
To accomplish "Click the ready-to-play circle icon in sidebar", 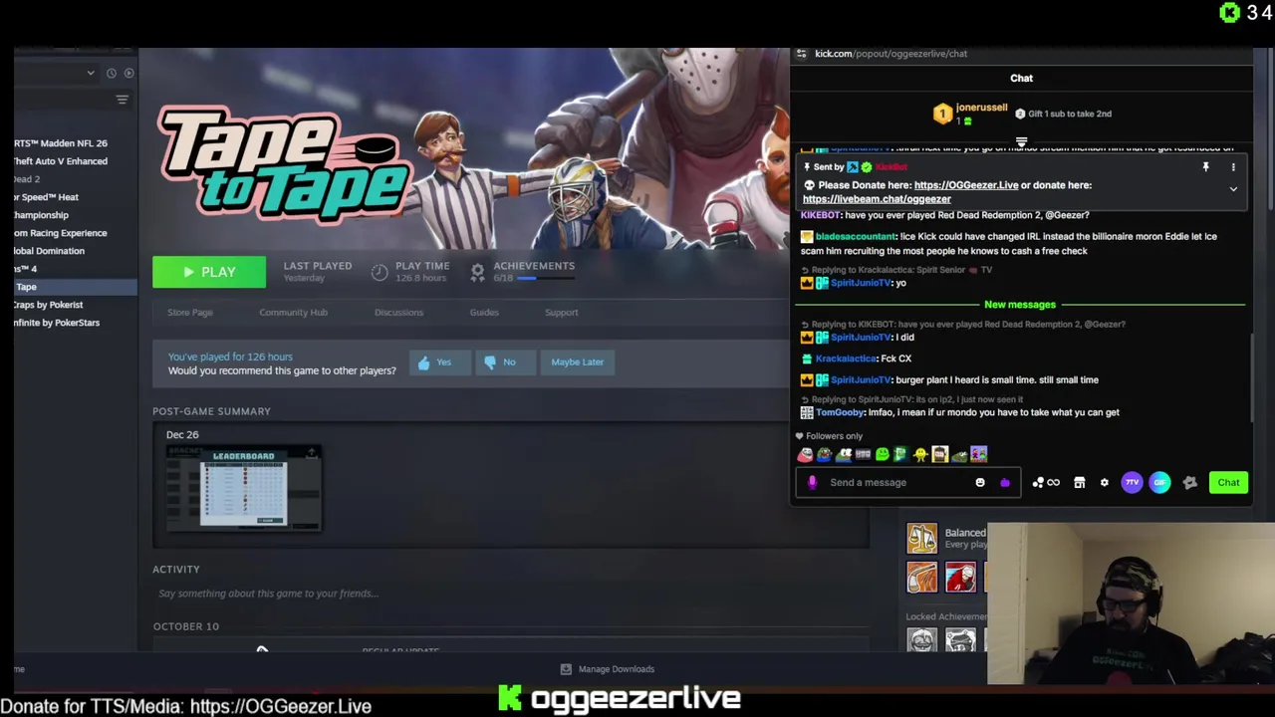I will (128, 73).
